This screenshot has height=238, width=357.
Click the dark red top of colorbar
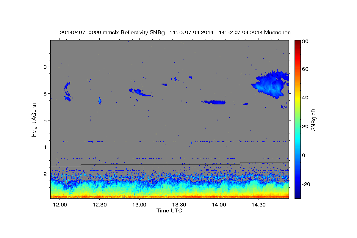pyautogui.click(x=297, y=43)
